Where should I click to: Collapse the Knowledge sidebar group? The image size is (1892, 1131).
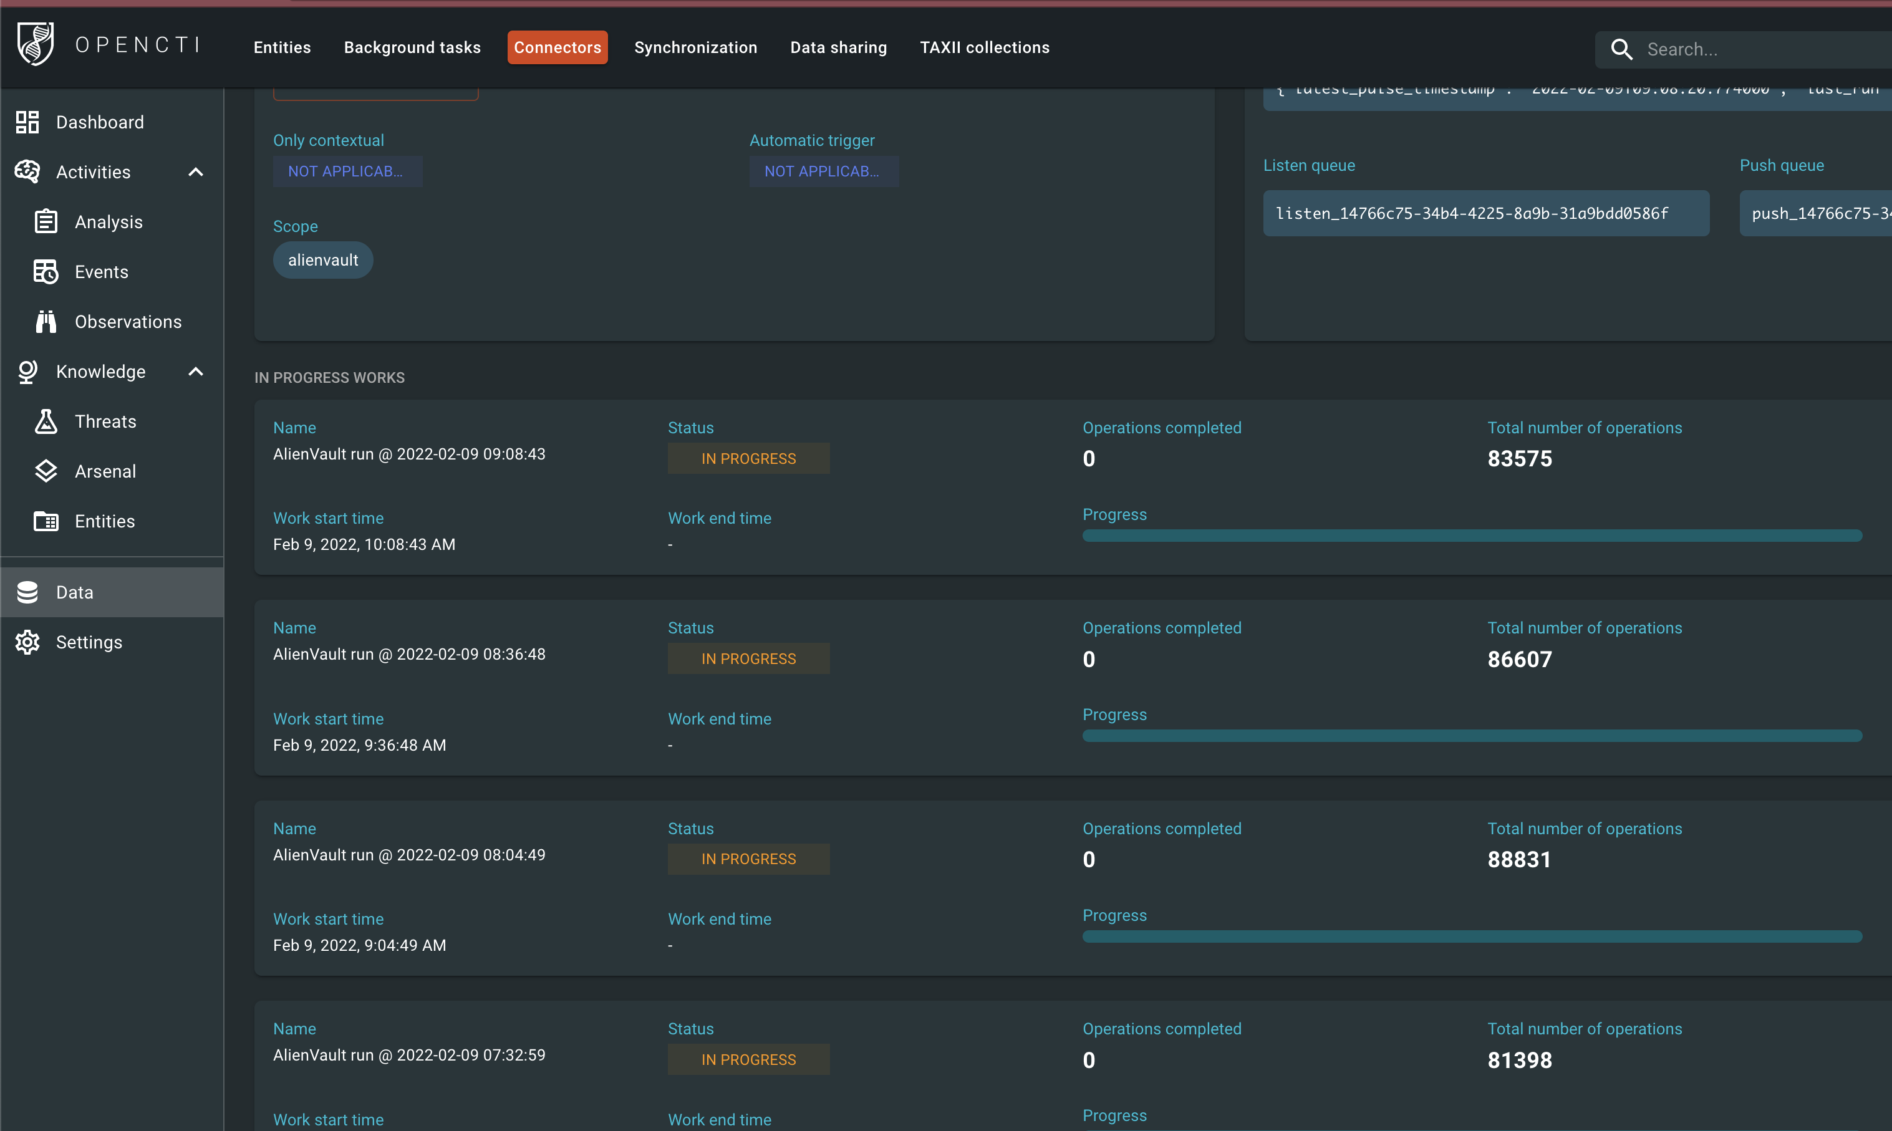pos(196,372)
